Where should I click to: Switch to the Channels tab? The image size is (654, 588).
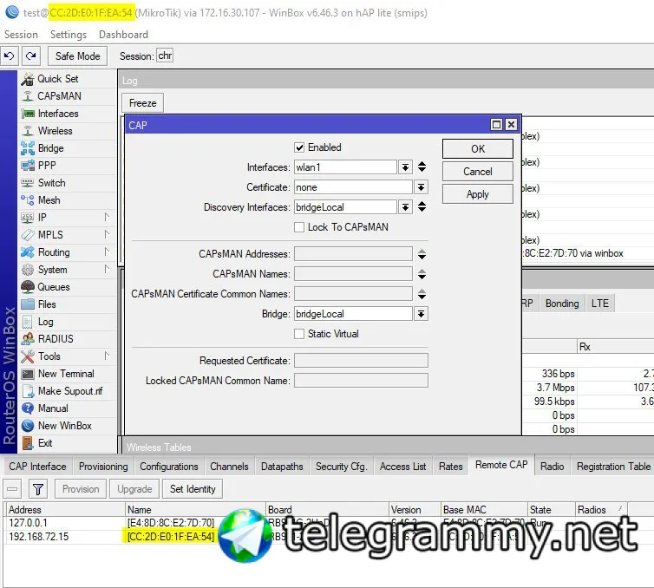[229, 467]
